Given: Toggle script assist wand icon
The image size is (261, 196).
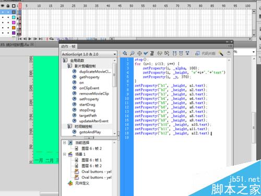Looking at the screenshot, I should [221, 53].
